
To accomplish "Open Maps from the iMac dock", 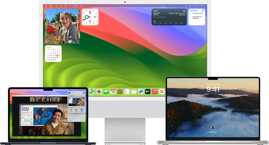I will (x=92, y=92).
